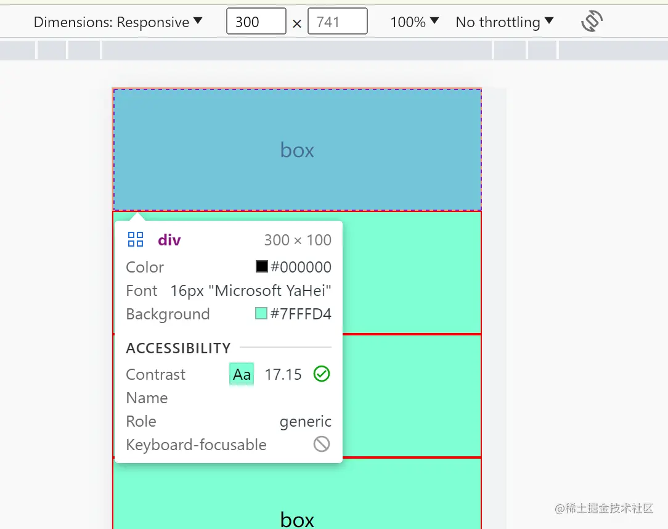
Task: Click the Background label in tooltip
Action: click(x=168, y=314)
